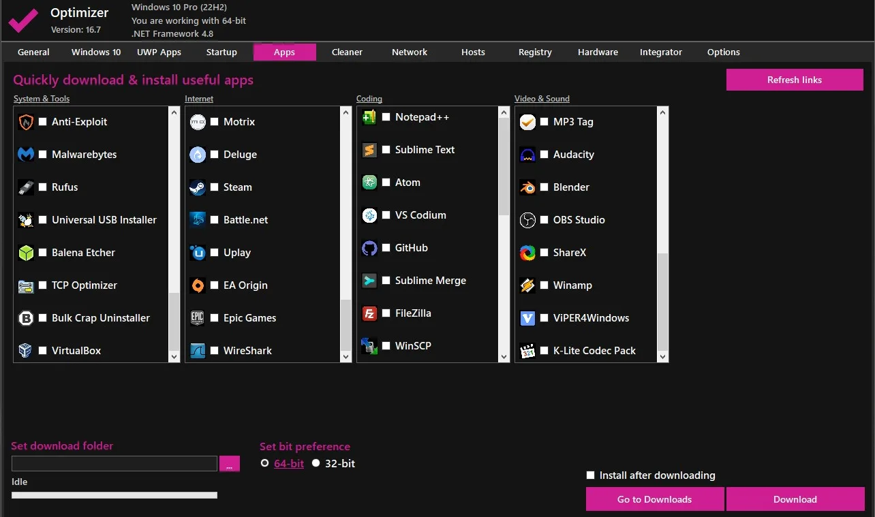Click the Internet list scroll down arrow
The image size is (875, 517).
coord(346,356)
